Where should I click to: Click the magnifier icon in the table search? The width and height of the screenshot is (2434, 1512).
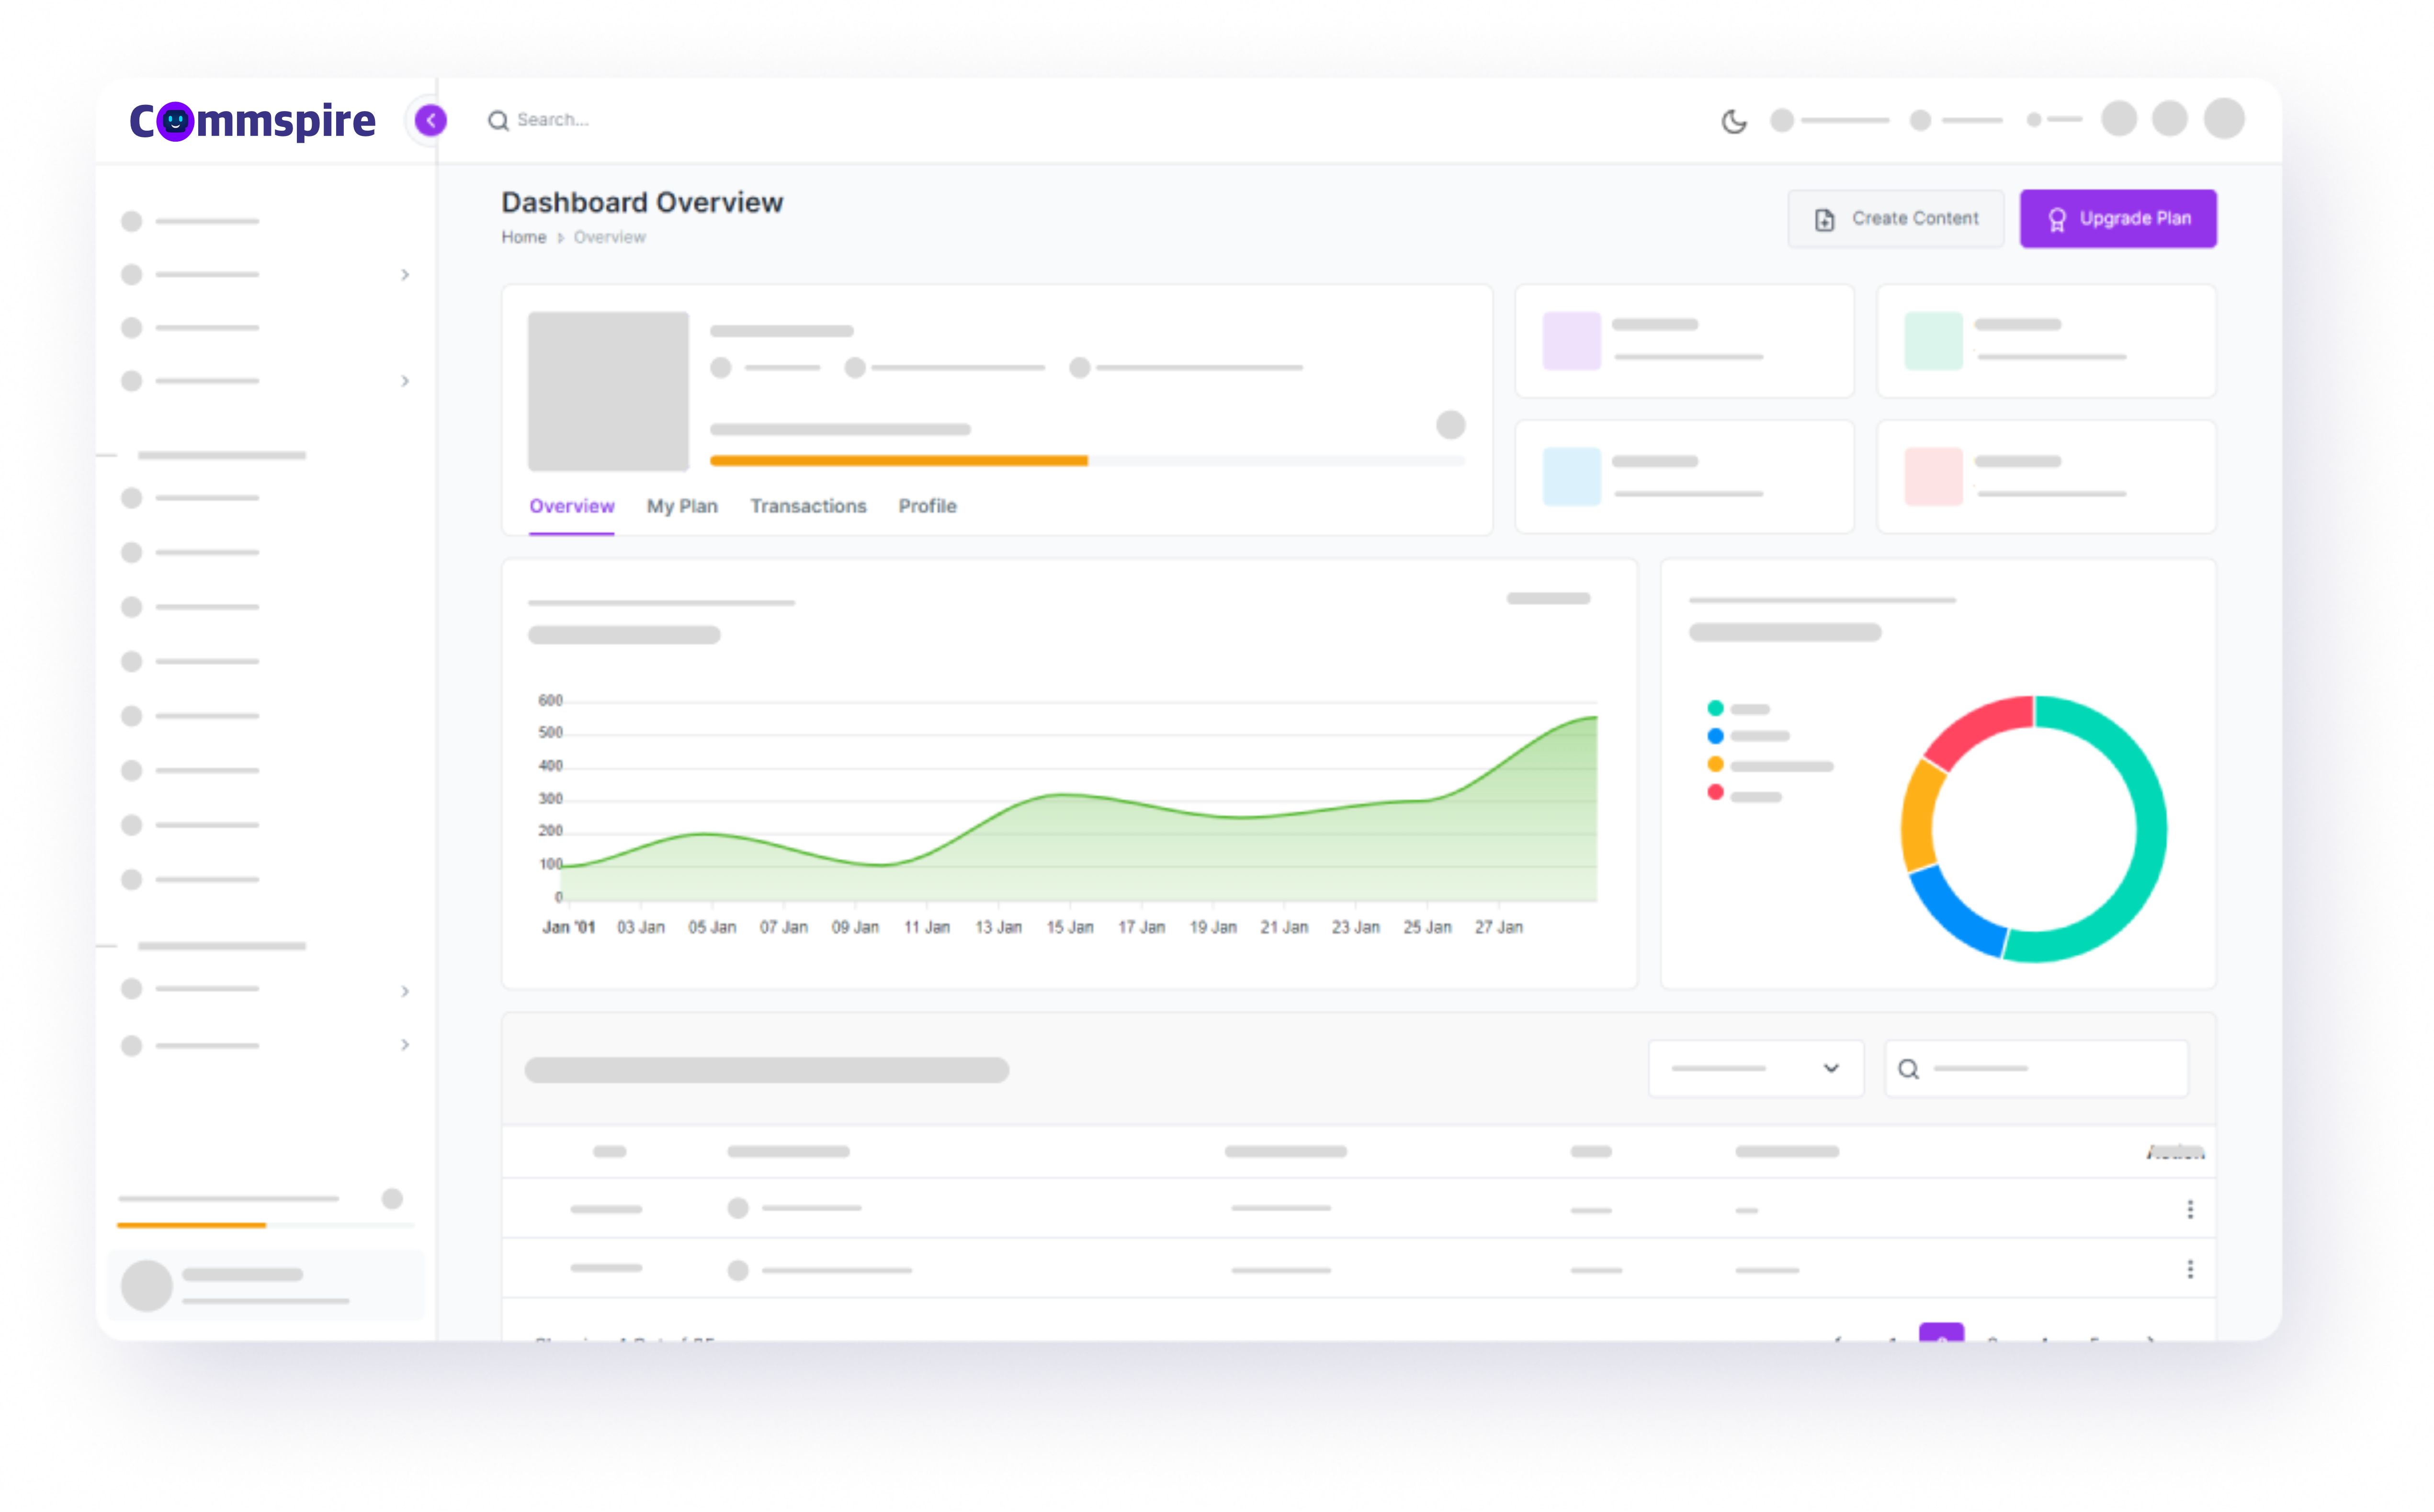pos(1909,1069)
